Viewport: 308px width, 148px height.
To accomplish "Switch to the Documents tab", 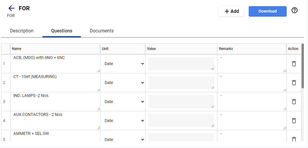I will (x=102, y=31).
